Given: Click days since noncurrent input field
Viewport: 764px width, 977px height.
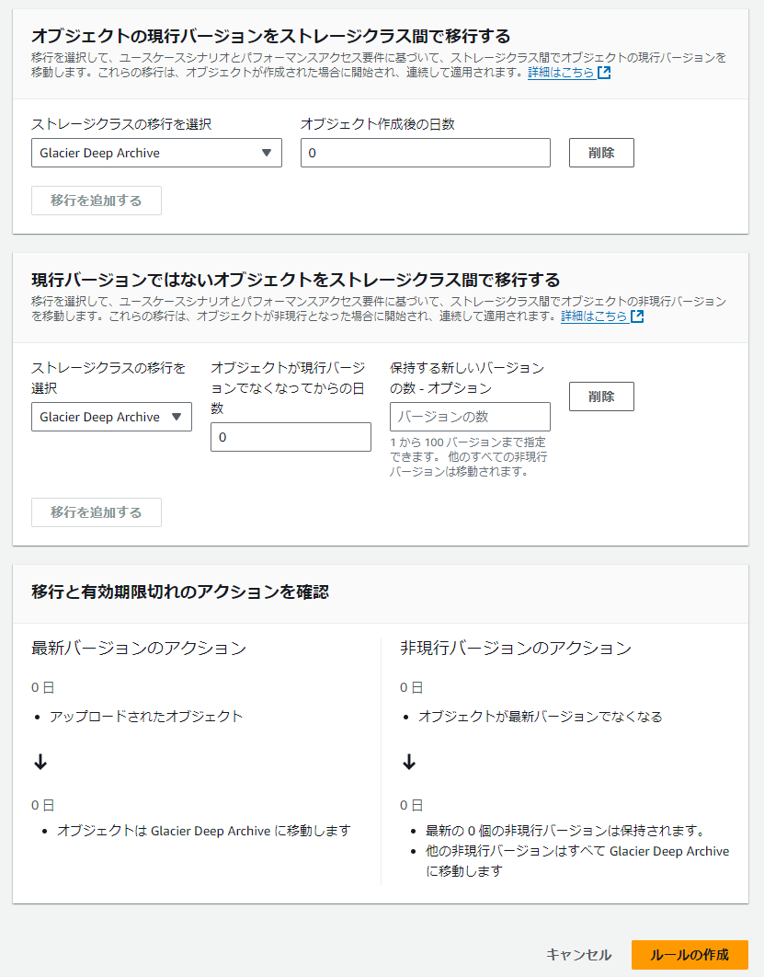Looking at the screenshot, I should coord(291,437).
